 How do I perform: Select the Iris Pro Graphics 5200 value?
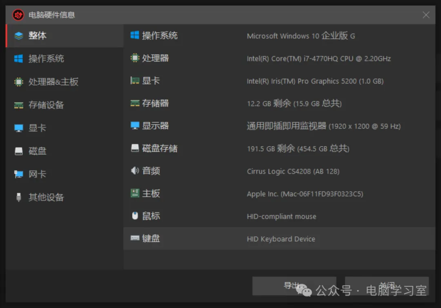(315, 81)
